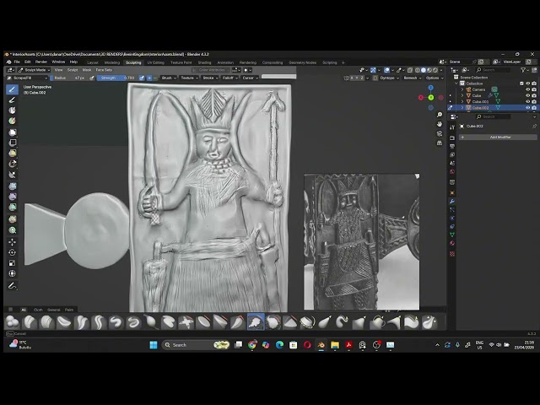Open the Brush settings dropdown
Image resolution: width=540 pixels, height=405 pixels.
coord(169,78)
